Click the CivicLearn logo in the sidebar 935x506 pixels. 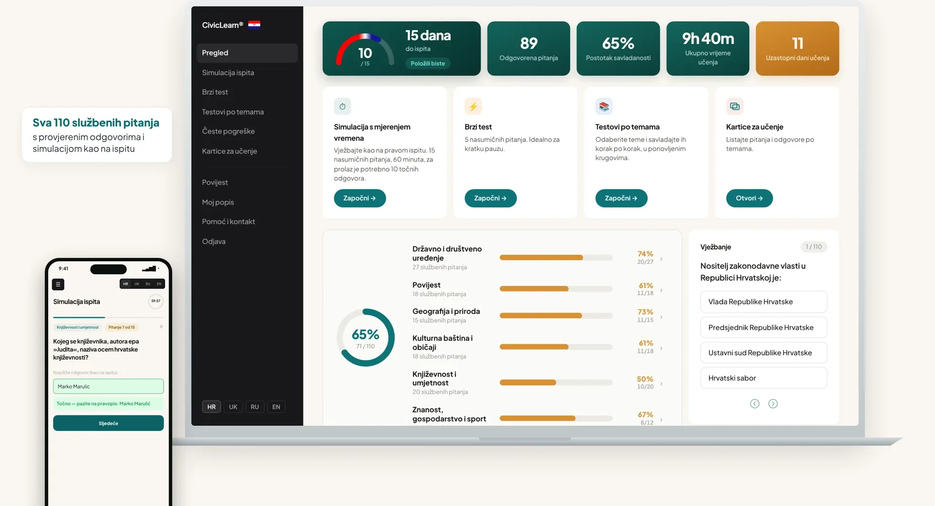point(223,25)
